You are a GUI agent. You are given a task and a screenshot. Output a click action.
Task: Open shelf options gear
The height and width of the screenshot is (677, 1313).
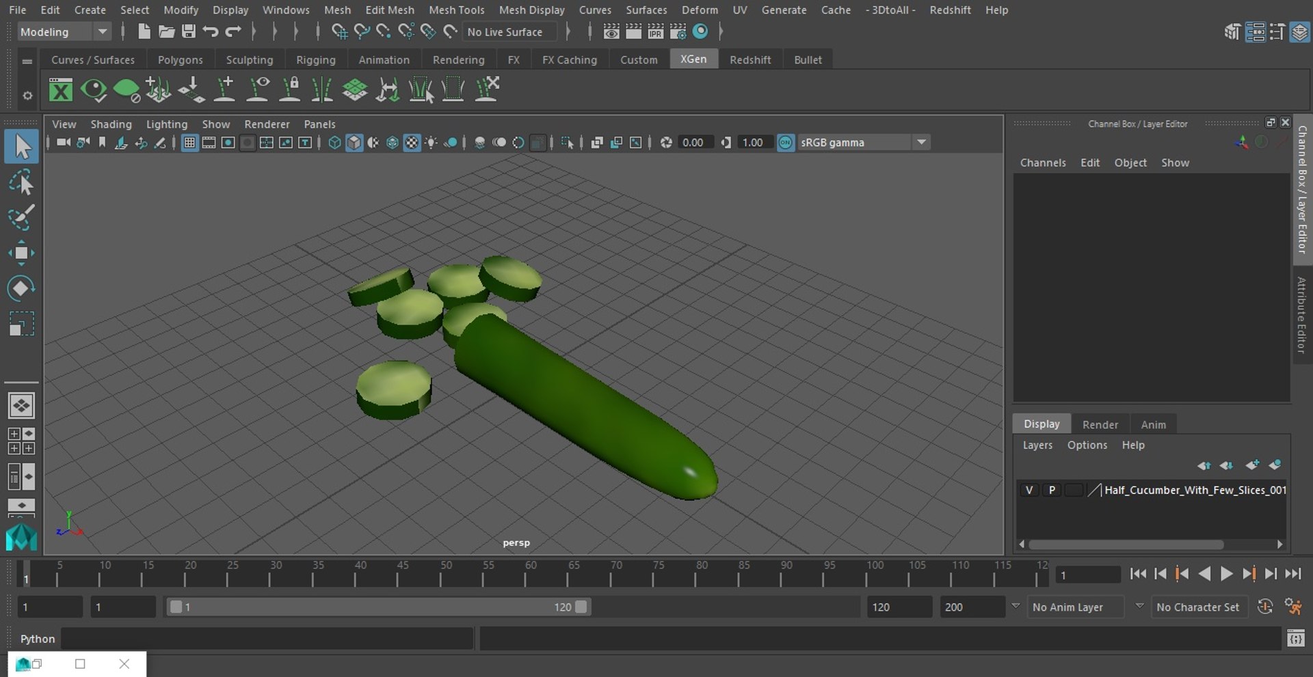[x=27, y=96]
